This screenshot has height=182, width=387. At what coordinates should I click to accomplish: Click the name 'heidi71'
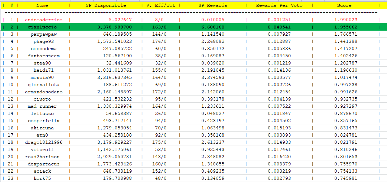click(44, 70)
